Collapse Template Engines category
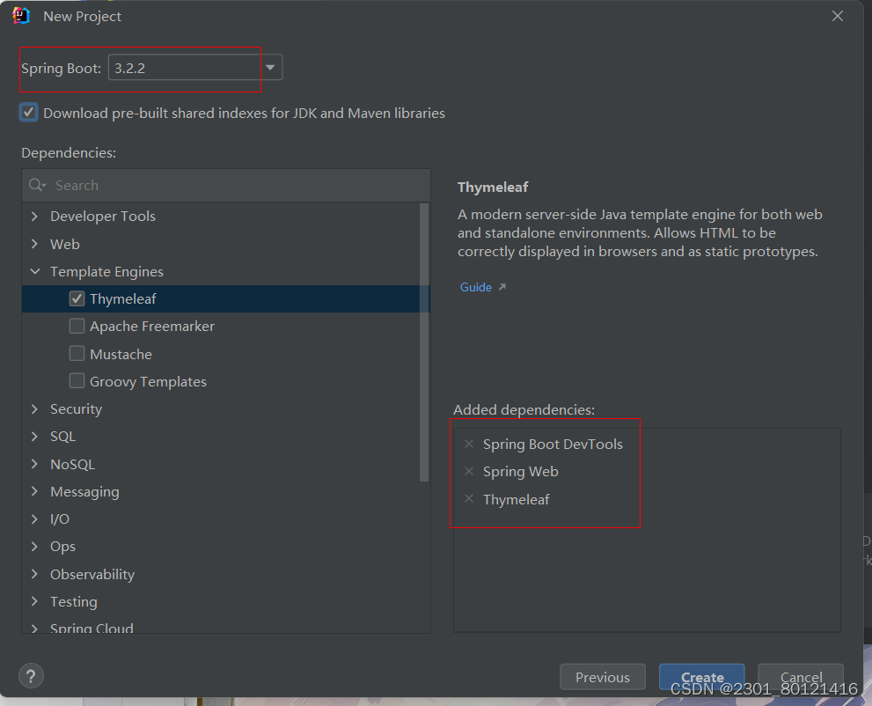The height and width of the screenshot is (706, 872). (34, 271)
